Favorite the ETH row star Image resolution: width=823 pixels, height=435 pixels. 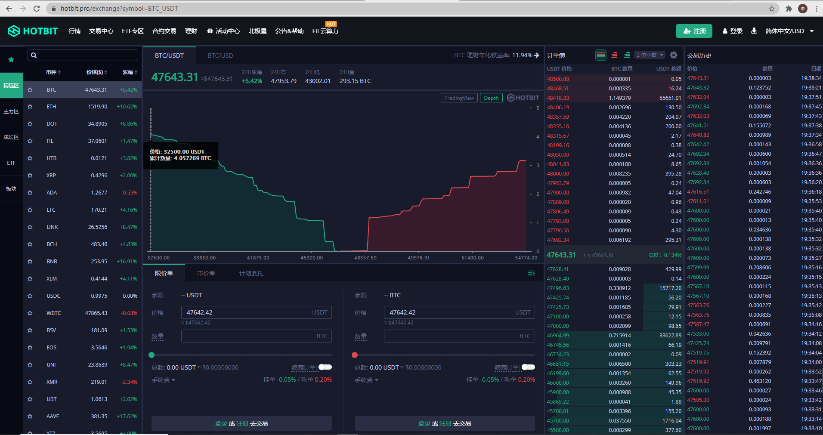30,107
